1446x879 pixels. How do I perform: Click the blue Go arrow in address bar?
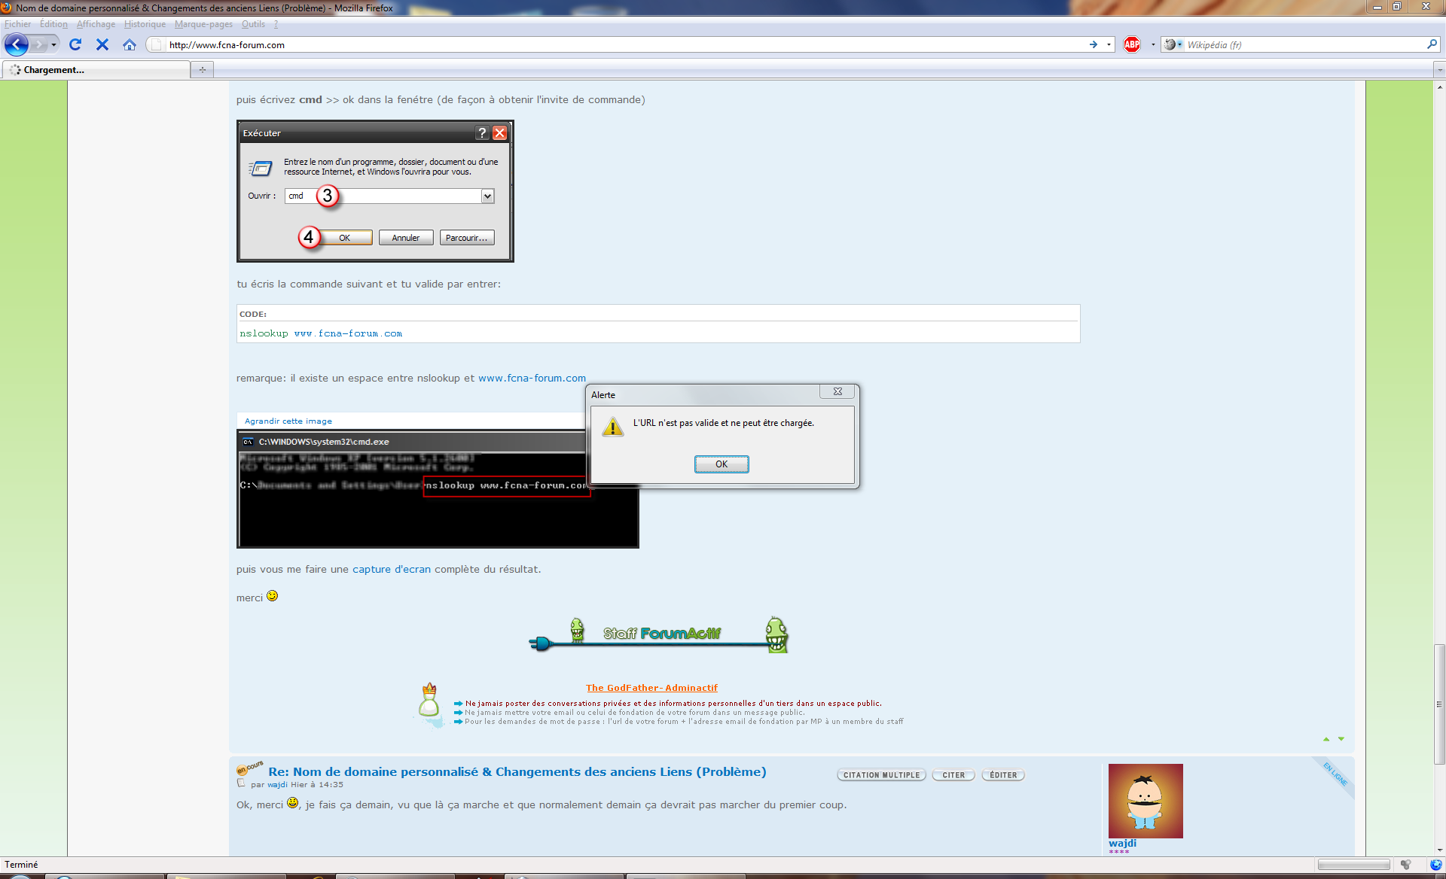click(1093, 44)
